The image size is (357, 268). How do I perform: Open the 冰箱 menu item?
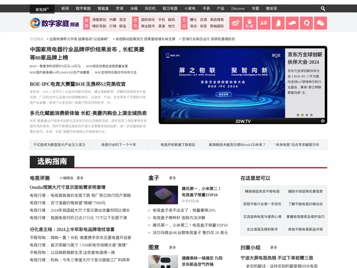(134, 8)
